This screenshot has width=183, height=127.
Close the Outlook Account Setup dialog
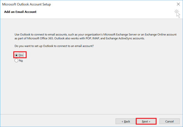[178, 4]
